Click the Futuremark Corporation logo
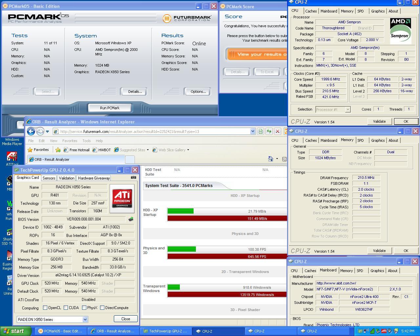The height and width of the screenshot is (336, 420). click(187, 18)
